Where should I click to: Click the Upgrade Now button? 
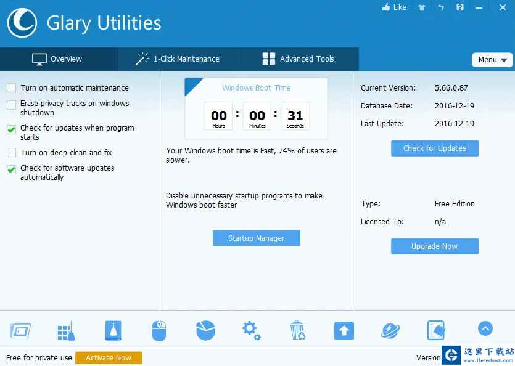pos(435,246)
